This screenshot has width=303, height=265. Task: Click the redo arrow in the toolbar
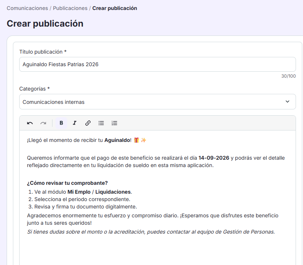43,123
